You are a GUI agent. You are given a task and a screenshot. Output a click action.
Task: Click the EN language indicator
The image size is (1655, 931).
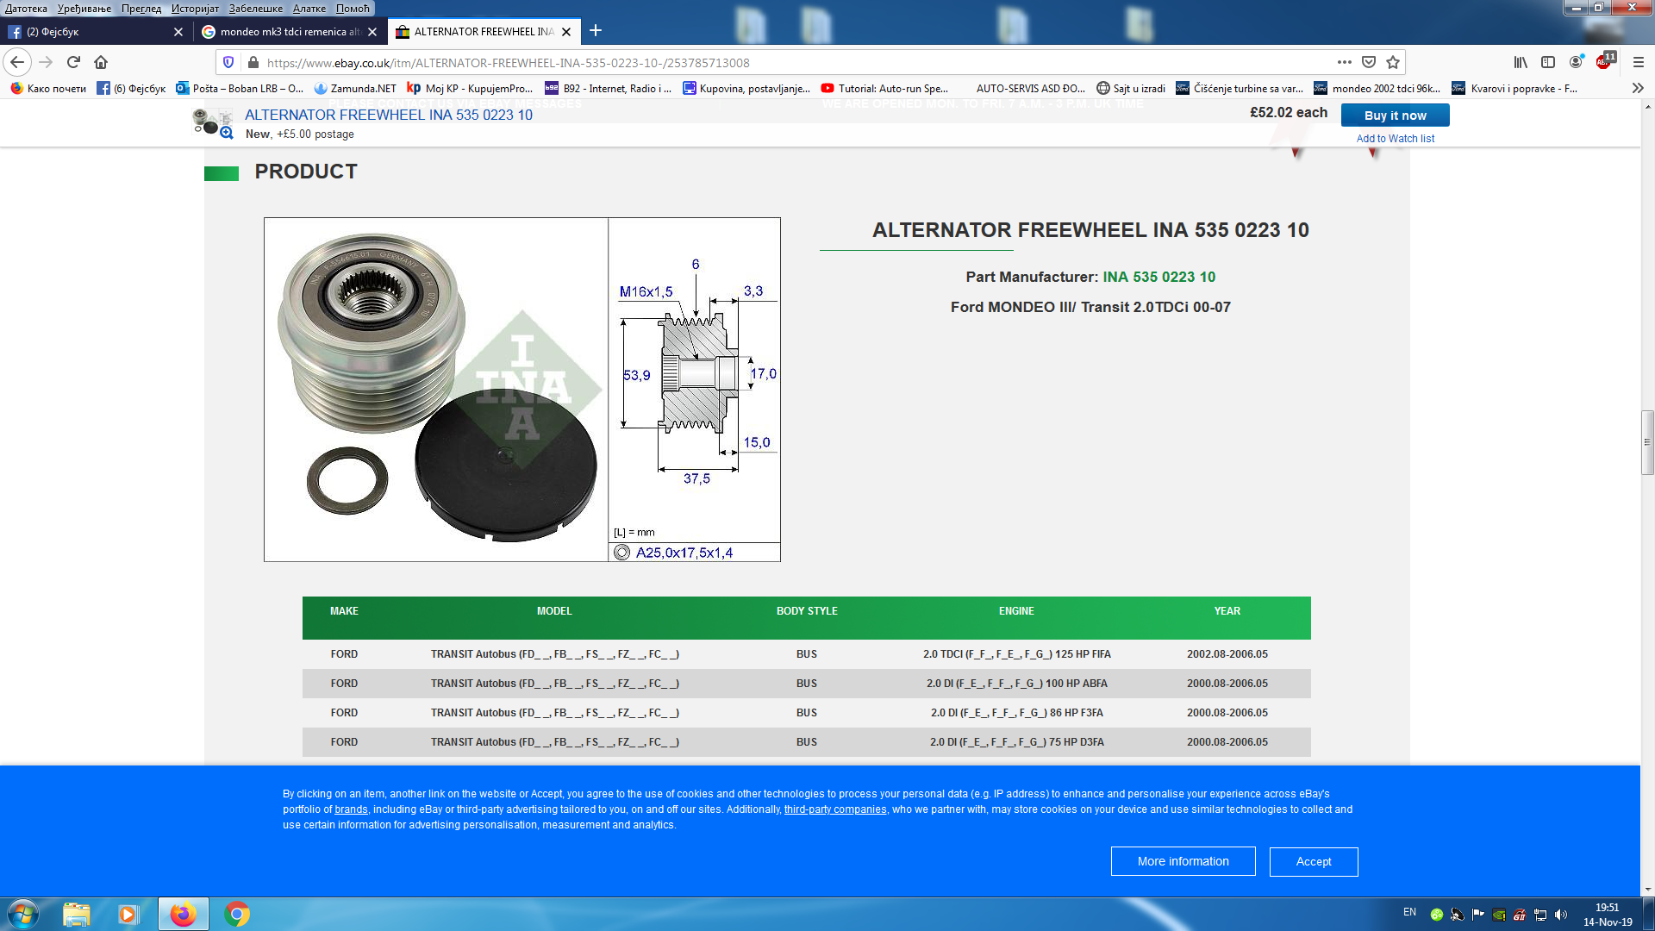tap(1409, 912)
